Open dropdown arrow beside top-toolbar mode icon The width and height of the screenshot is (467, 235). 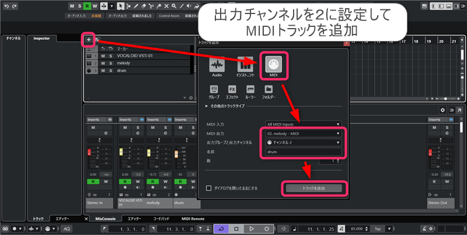pyautogui.click(x=112, y=6)
